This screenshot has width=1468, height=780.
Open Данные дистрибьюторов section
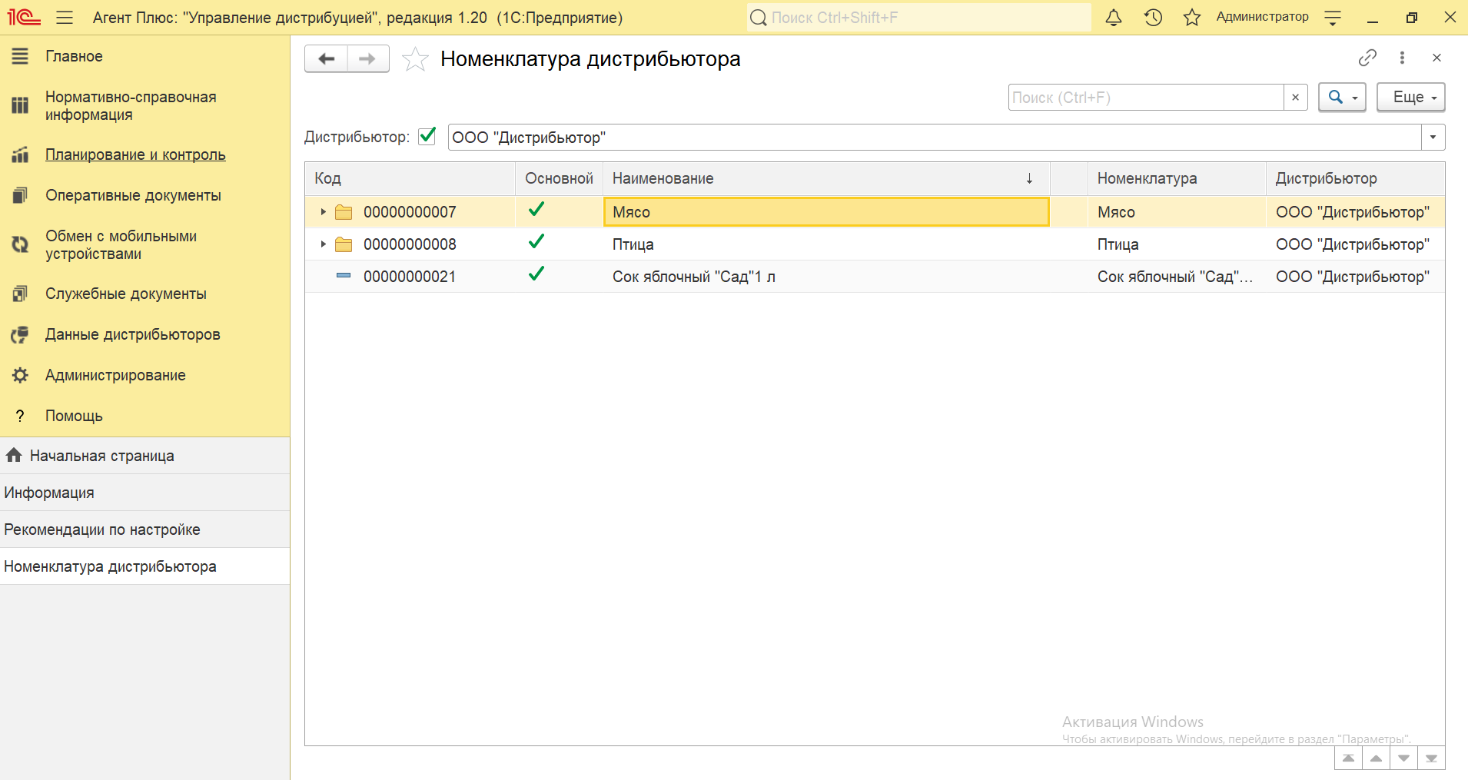point(133,334)
